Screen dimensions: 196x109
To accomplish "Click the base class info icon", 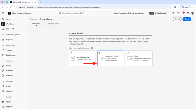I will pos(92,48).
